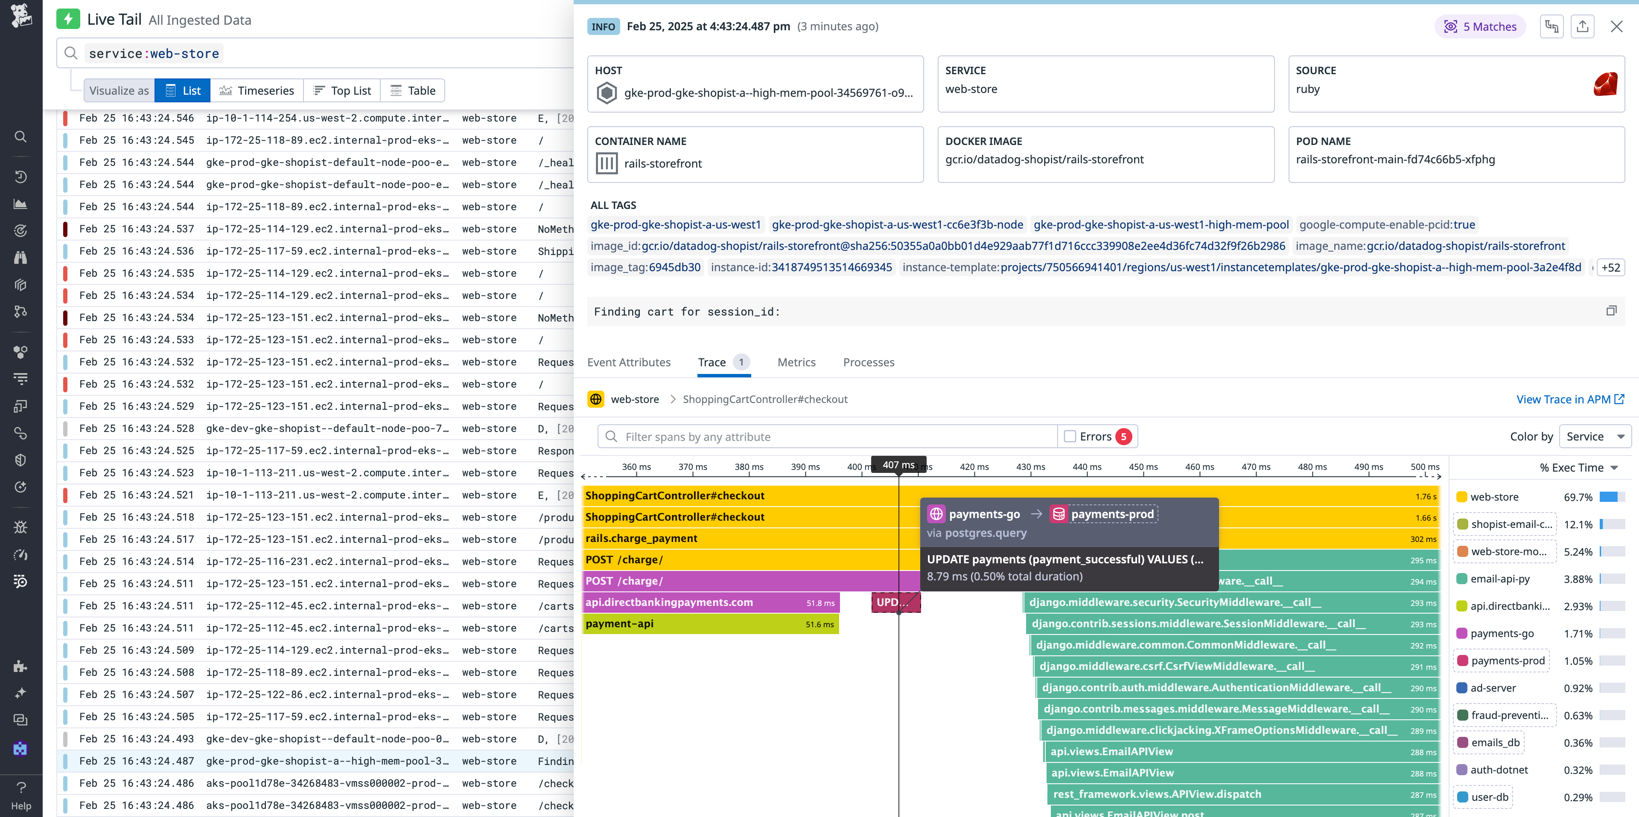Toggle the 5 Matches eye badge
Screen dimensions: 1639x817
[x=1480, y=26]
